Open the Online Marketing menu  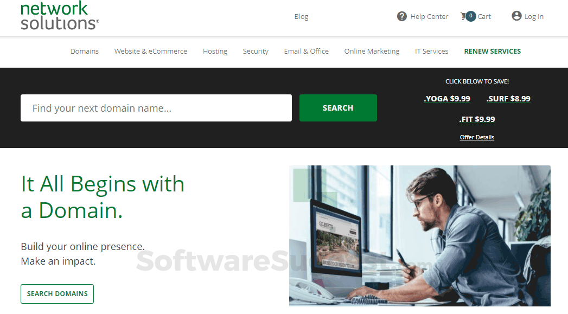pos(372,51)
